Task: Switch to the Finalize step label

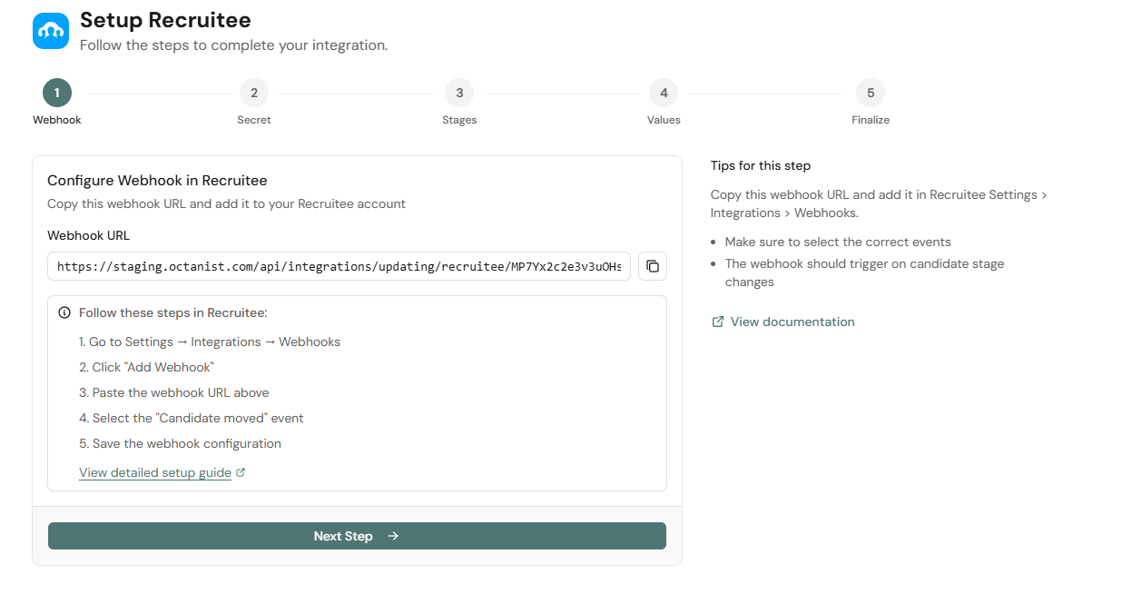Action: pos(871,119)
